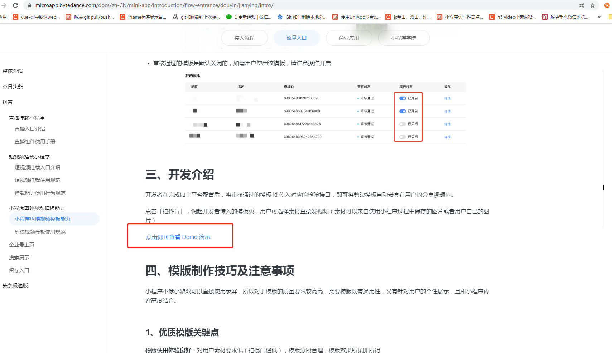Click the '点击即可查看 Demo 演示' link
This screenshot has height=353, width=612.
pyautogui.click(x=178, y=237)
